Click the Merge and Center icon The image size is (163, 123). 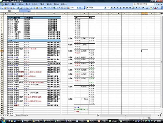[133, 7]
